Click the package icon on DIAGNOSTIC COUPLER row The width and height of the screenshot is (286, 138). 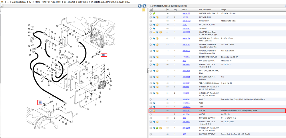tap(157, 57)
